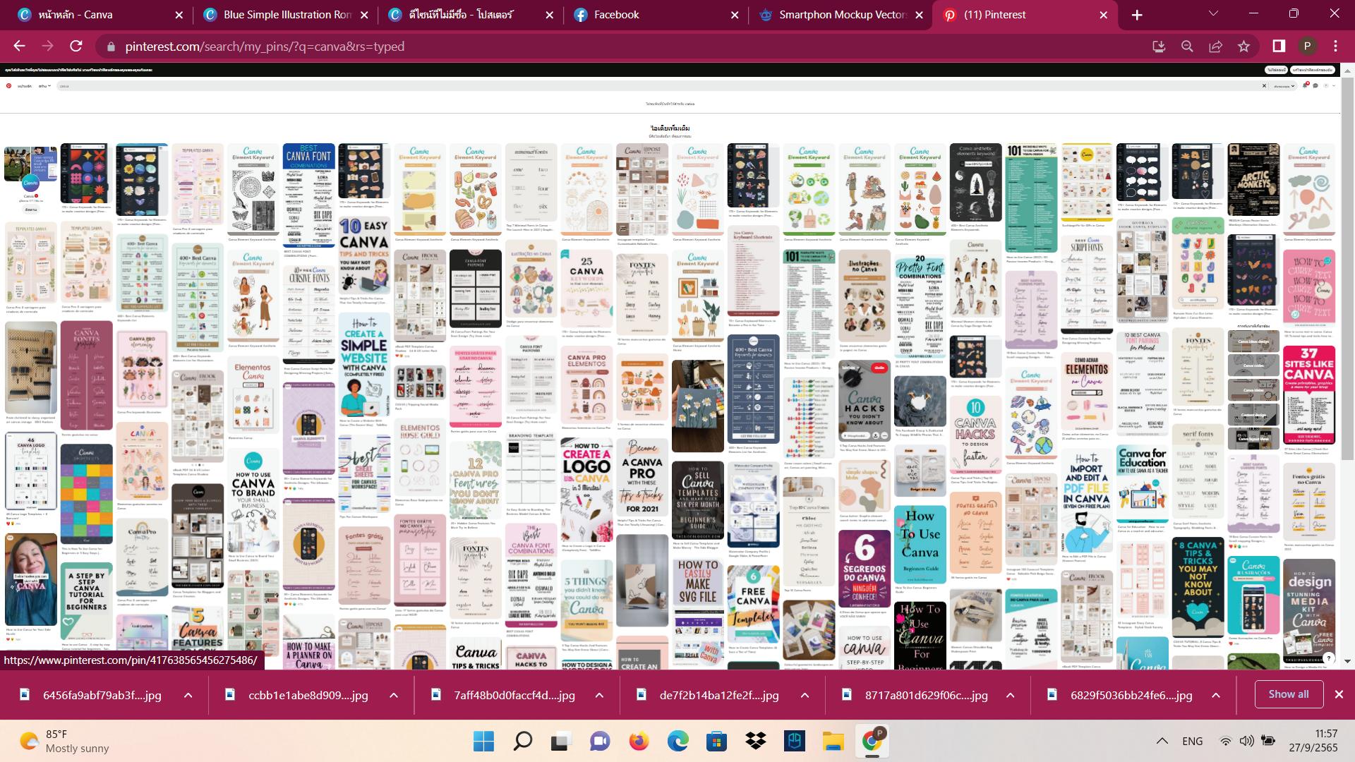Go back using the browser back arrow
Image resolution: width=1355 pixels, height=762 pixels.
tap(19, 46)
